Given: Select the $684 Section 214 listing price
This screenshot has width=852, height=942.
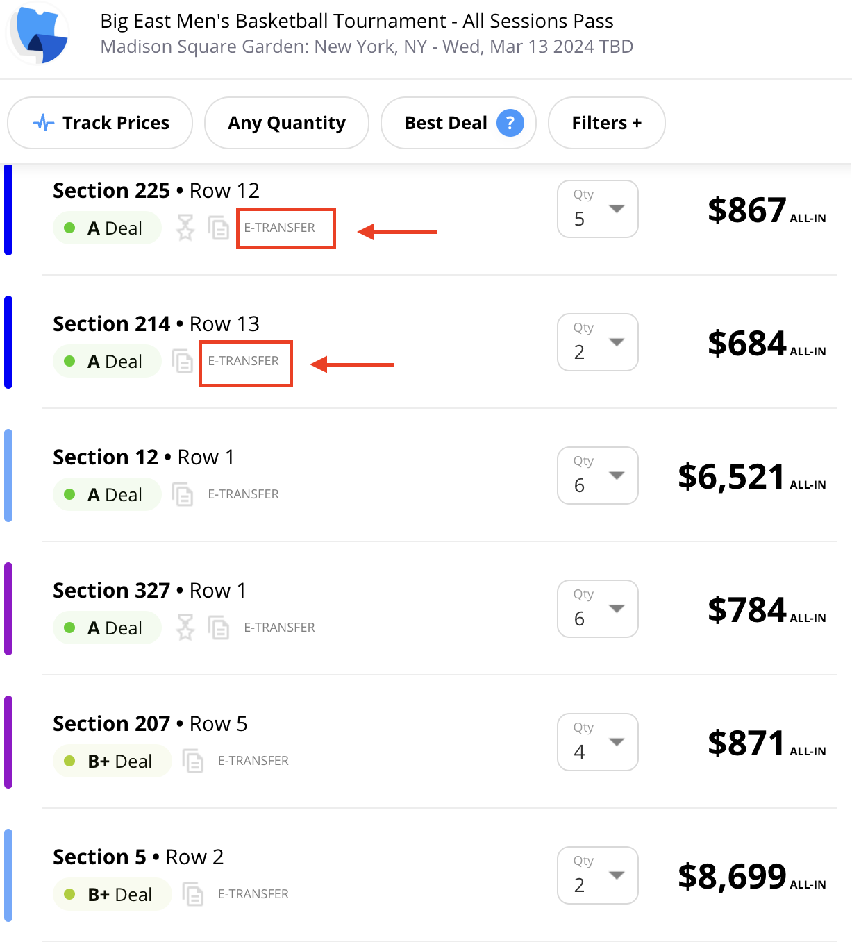Looking at the screenshot, I should tap(747, 343).
